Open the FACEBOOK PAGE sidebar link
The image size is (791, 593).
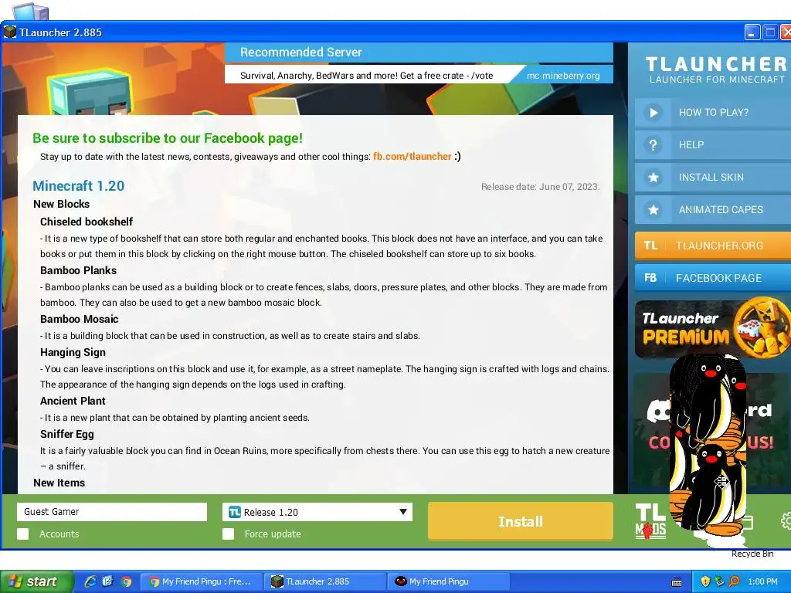pos(712,278)
